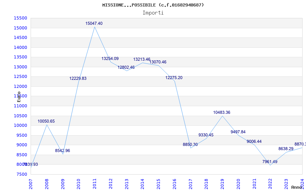
Task: Click the 2018 x-axis year label
Action: 207,184
